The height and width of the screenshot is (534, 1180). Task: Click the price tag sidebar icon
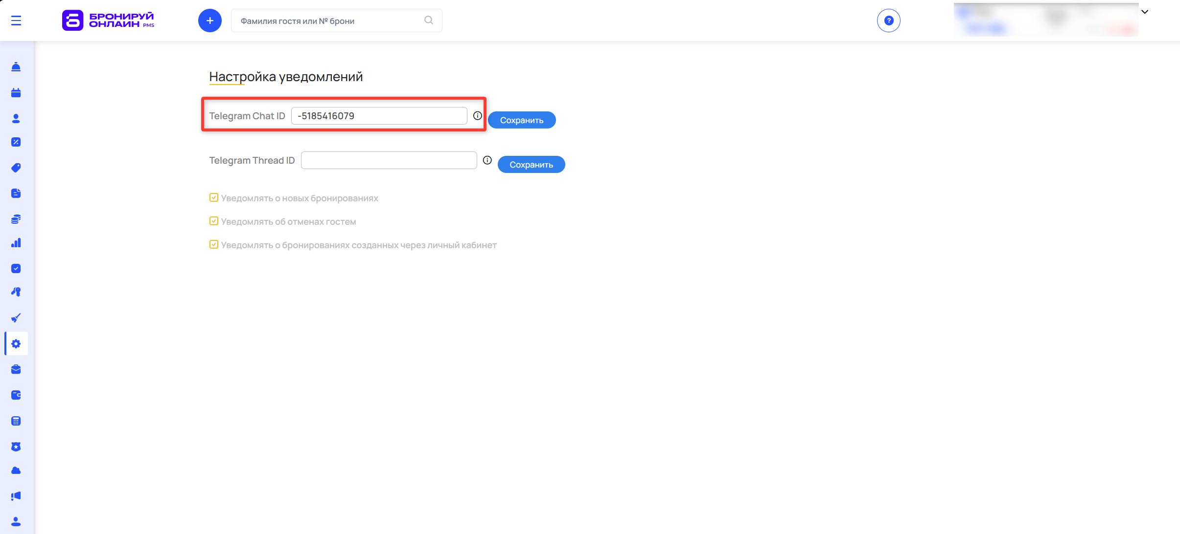pyautogui.click(x=16, y=168)
